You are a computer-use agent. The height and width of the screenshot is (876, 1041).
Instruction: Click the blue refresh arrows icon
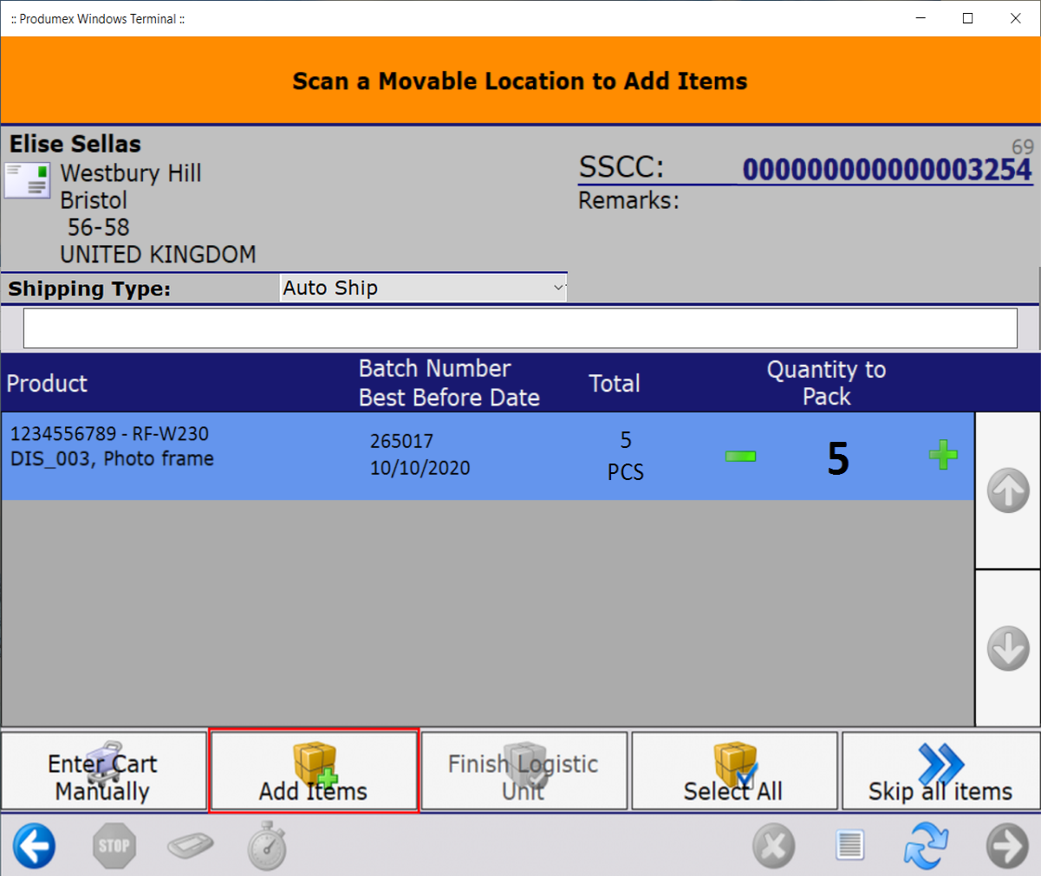pyautogui.click(x=926, y=846)
